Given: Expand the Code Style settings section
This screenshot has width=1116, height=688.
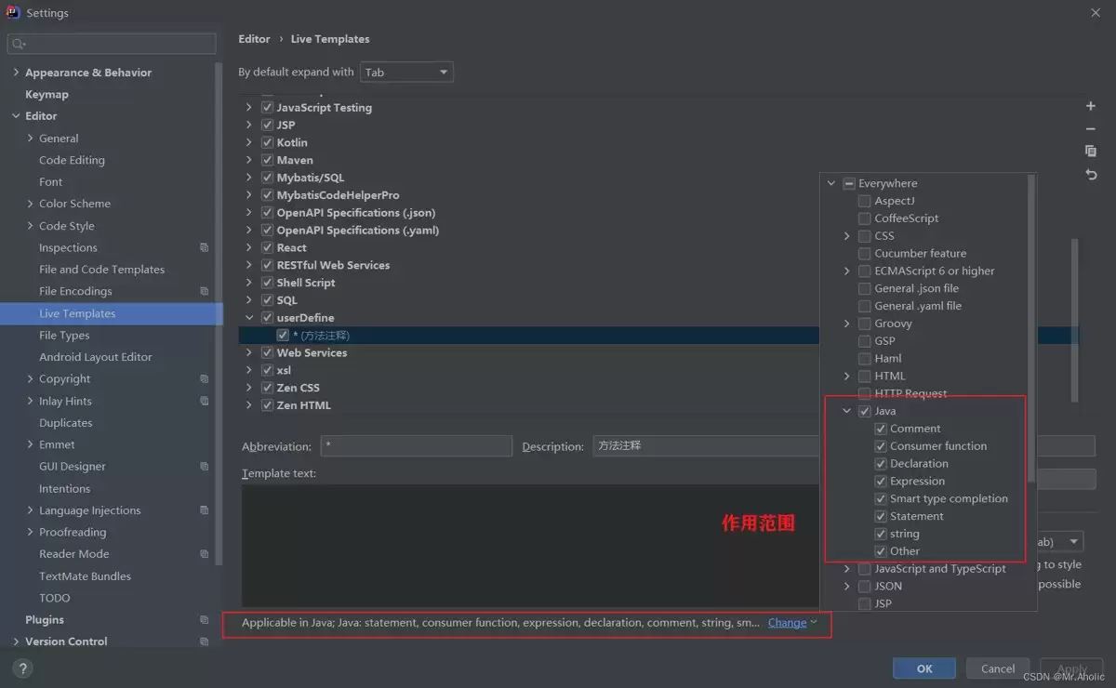Looking at the screenshot, I should (x=31, y=226).
